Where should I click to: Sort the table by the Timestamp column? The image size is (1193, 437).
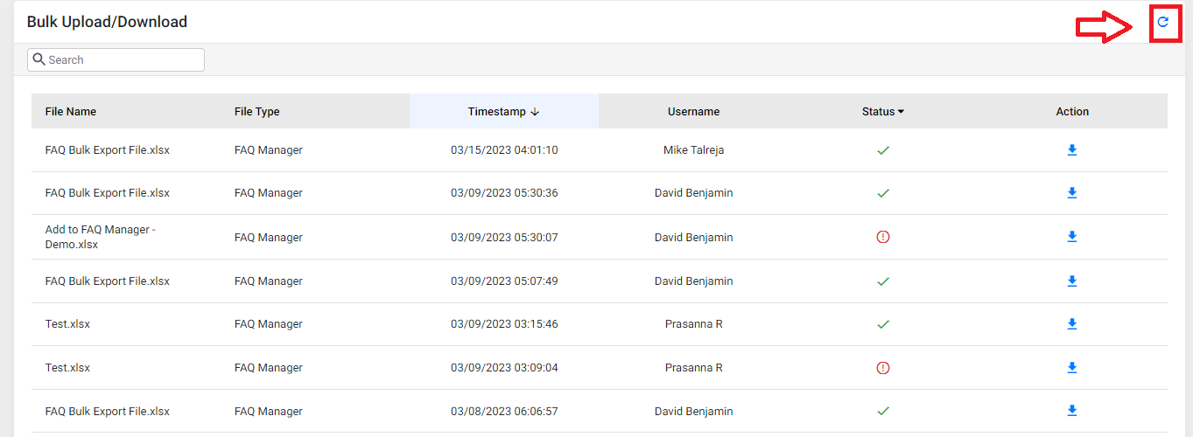pyautogui.click(x=503, y=112)
